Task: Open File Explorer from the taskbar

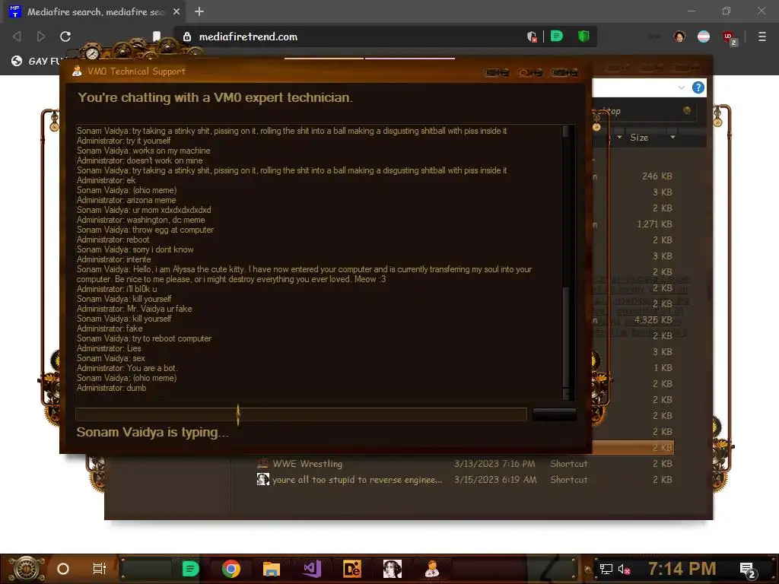Action: (x=272, y=569)
